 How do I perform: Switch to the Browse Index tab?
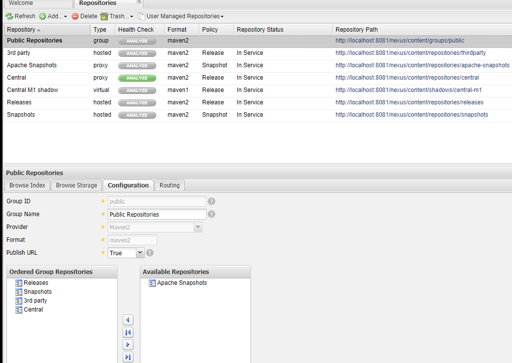click(x=27, y=185)
